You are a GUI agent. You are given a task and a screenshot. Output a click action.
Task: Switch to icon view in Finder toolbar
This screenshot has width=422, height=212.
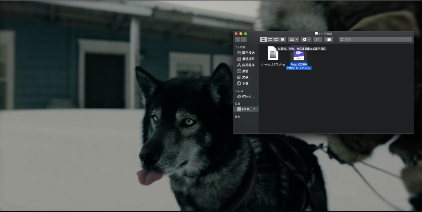point(264,40)
